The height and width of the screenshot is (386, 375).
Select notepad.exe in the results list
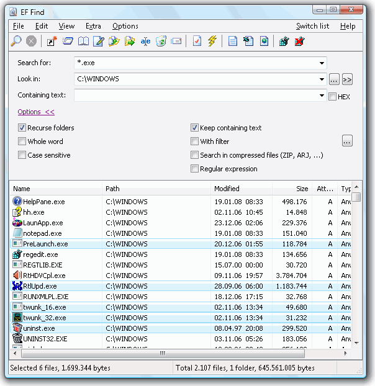click(42, 233)
